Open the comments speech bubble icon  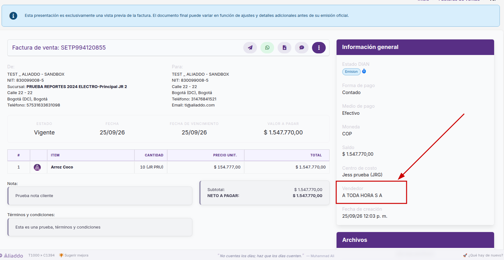pyautogui.click(x=302, y=48)
